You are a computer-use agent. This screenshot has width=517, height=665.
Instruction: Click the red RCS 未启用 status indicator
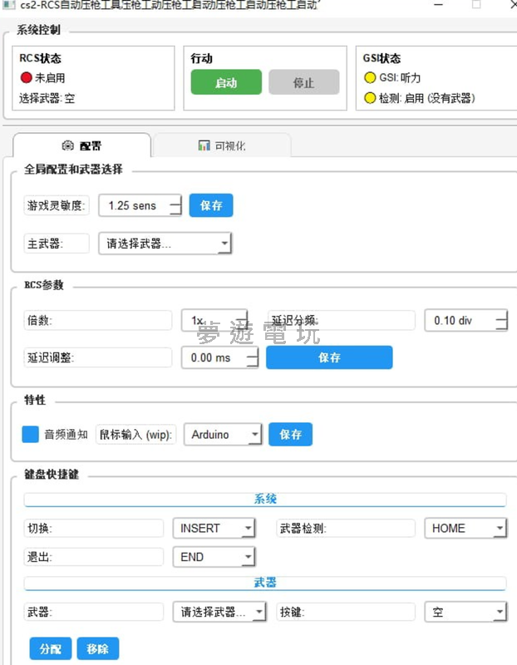click(x=27, y=77)
